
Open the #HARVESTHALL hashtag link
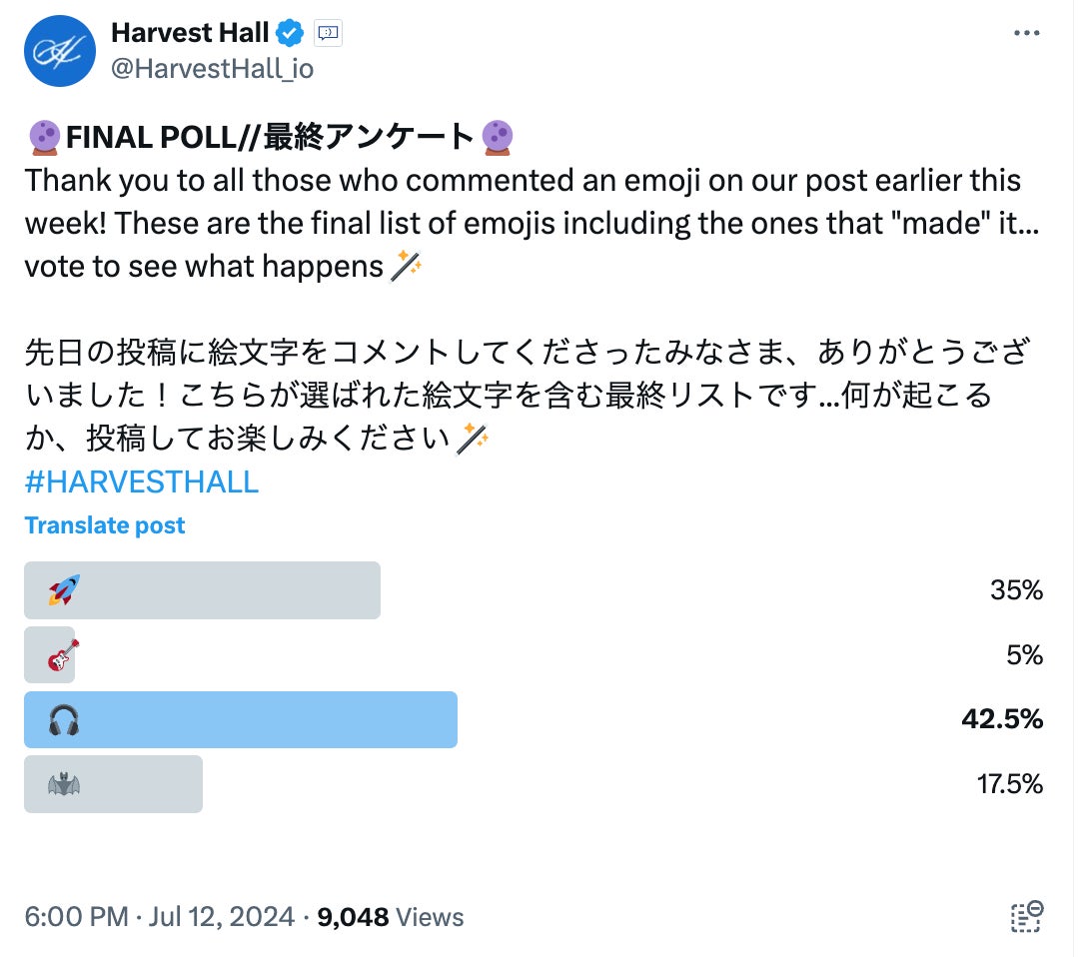(x=141, y=481)
